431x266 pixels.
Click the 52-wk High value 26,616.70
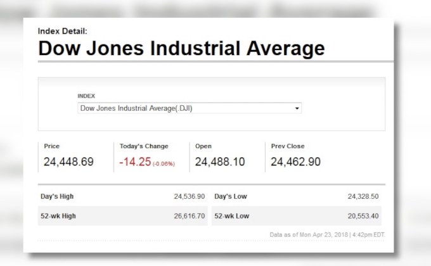(190, 216)
